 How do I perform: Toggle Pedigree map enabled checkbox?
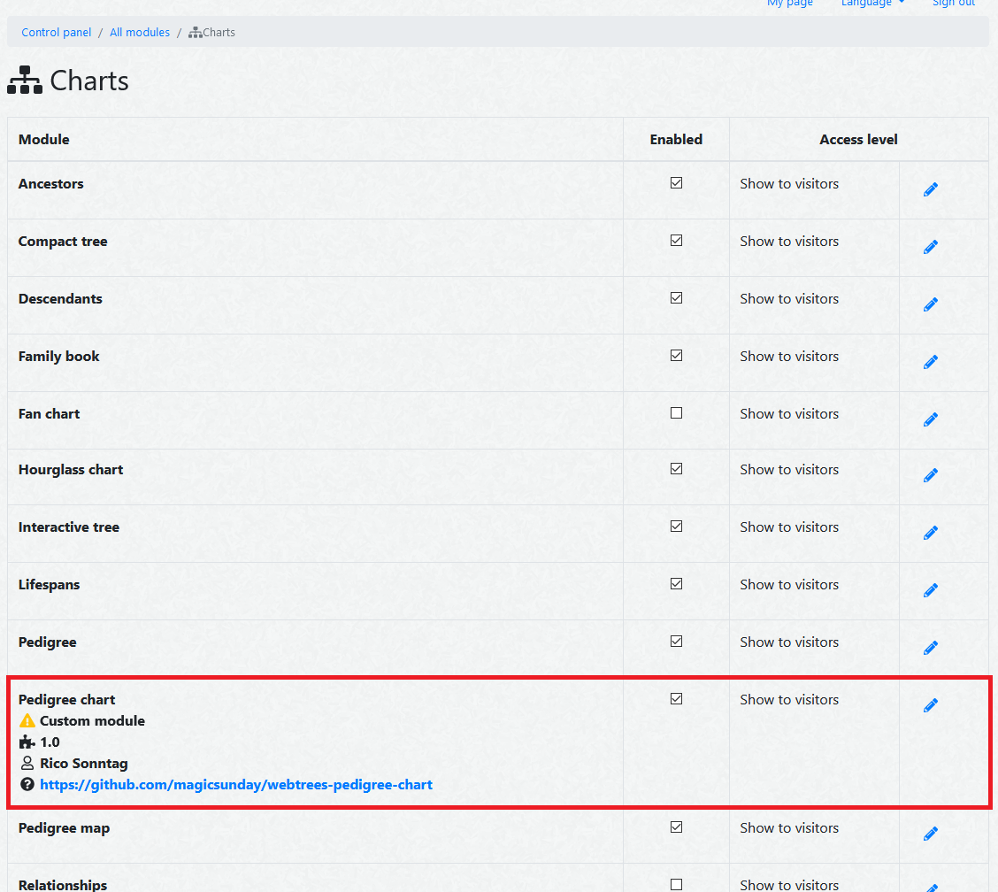677,827
